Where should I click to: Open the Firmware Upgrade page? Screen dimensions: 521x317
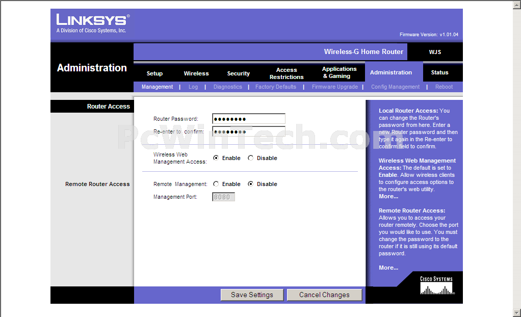(334, 87)
